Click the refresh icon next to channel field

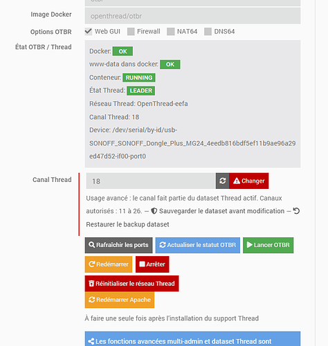[x=222, y=181]
